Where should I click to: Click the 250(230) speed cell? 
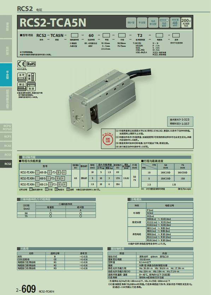click(x=166, y=178)
